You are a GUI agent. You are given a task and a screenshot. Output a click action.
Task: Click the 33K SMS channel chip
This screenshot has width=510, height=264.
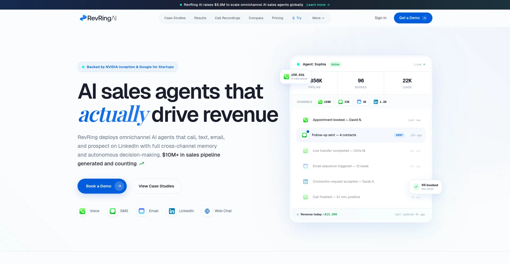[x=344, y=102]
